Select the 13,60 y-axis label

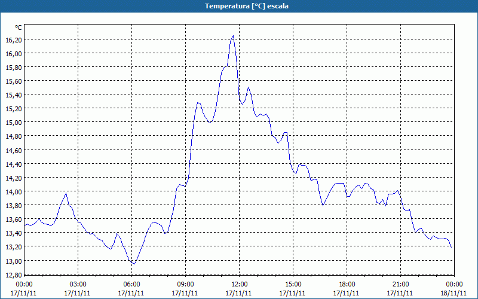coord(14,219)
